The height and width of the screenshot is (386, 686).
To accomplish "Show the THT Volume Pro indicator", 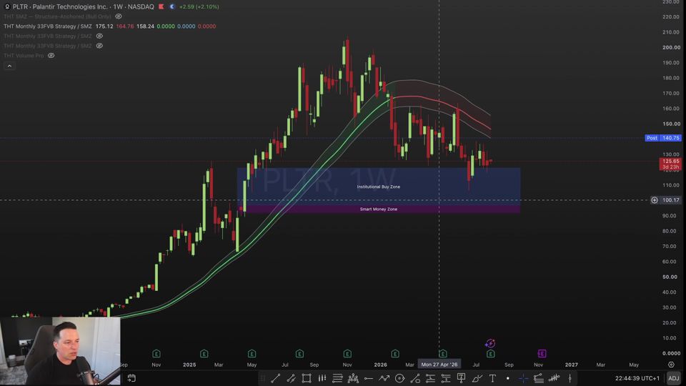I will pos(51,56).
